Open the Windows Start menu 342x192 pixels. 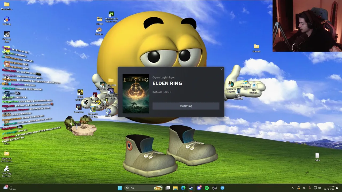click(120, 188)
